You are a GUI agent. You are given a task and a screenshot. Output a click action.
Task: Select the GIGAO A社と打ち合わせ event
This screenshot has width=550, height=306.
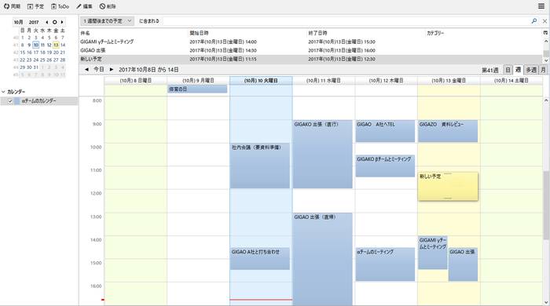click(260, 259)
